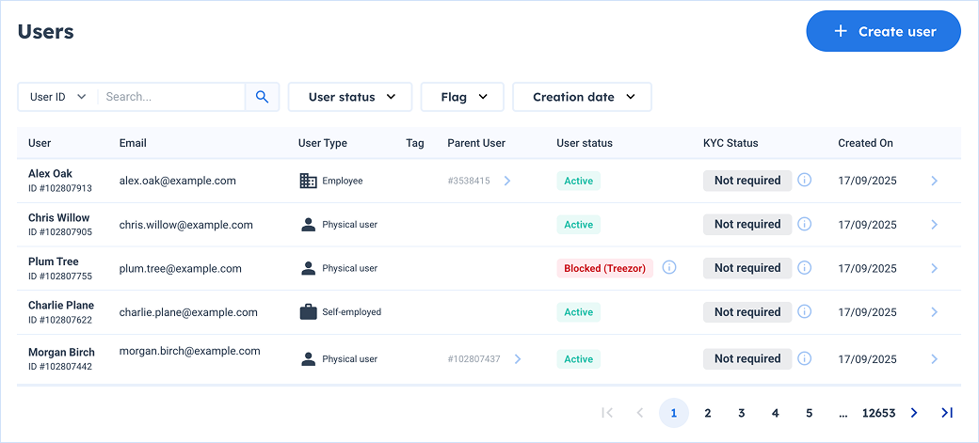The image size is (979, 443).
Task: Click the Create user button
Action: pyautogui.click(x=883, y=32)
